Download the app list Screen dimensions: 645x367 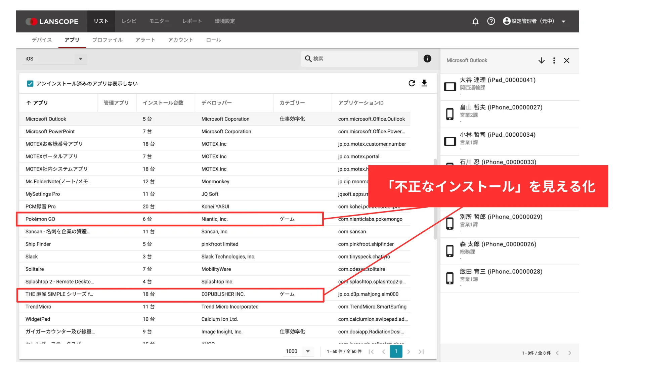click(424, 83)
